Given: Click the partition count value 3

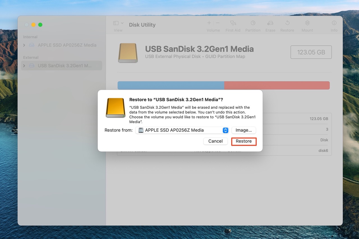Looking at the screenshot, I should coord(327,129).
